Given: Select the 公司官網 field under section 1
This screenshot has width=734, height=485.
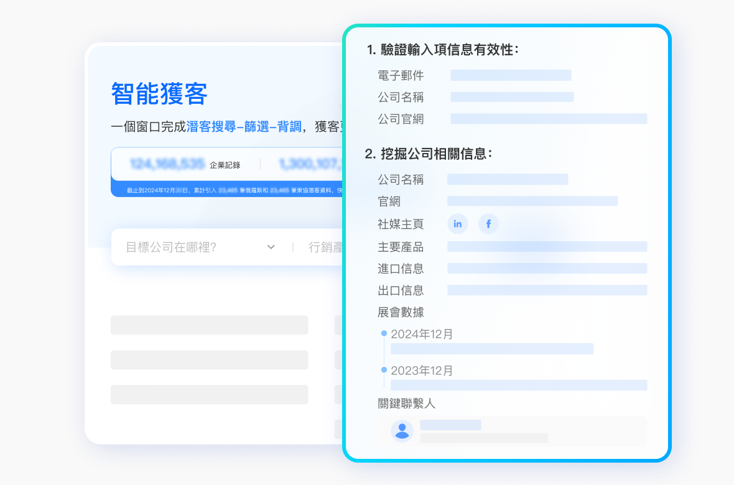Looking at the screenshot, I should (549, 118).
